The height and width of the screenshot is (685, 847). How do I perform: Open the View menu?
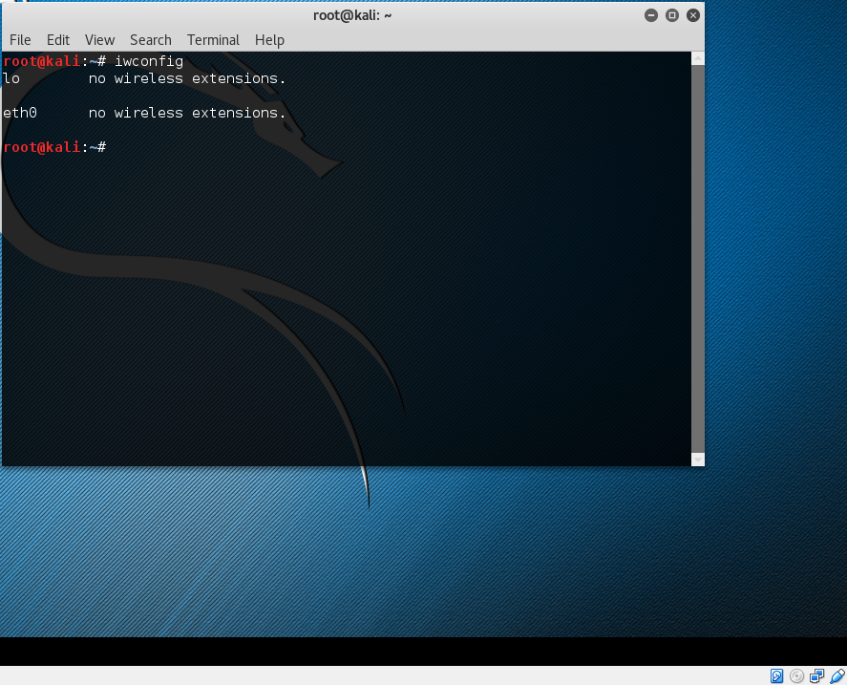tap(99, 40)
